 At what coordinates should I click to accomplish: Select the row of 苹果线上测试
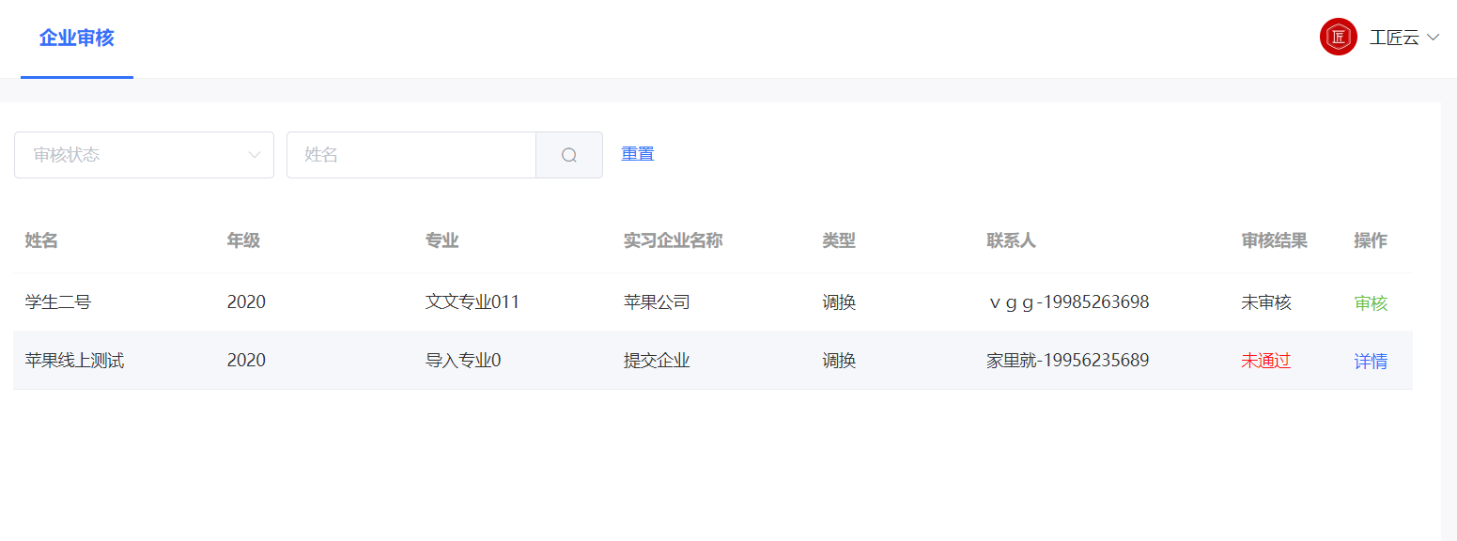pyautogui.click(x=564, y=360)
